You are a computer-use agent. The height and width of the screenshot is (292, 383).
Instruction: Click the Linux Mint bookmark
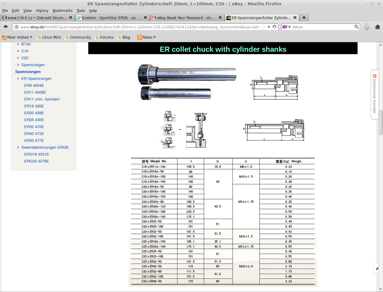pos(49,37)
